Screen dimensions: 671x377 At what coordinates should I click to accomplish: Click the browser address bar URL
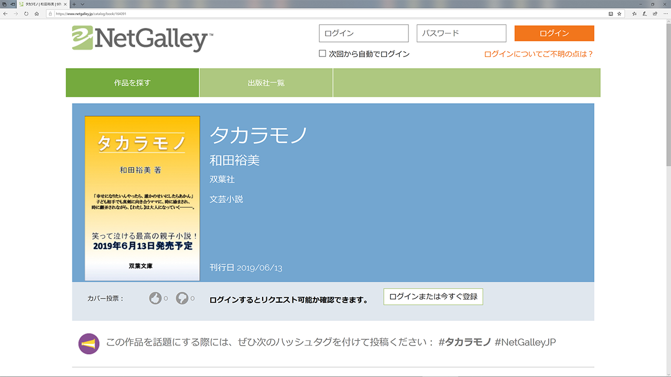coord(91,14)
